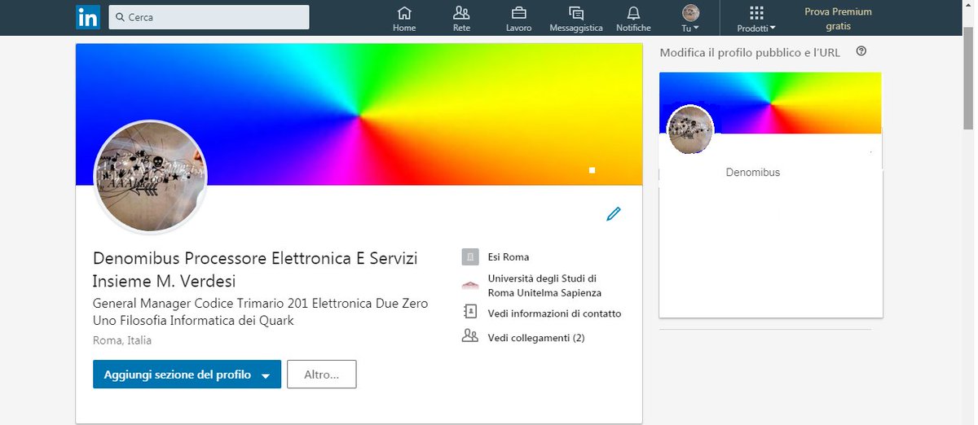Viewport: 978px width, 425px height.
Task: Open the Rete network icon
Action: coord(461,13)
